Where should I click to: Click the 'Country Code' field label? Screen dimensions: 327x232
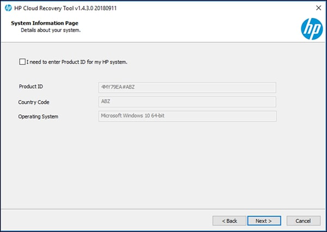point(34,102)
